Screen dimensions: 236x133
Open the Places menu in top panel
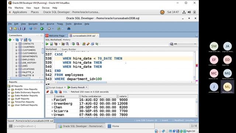[35, 12]
